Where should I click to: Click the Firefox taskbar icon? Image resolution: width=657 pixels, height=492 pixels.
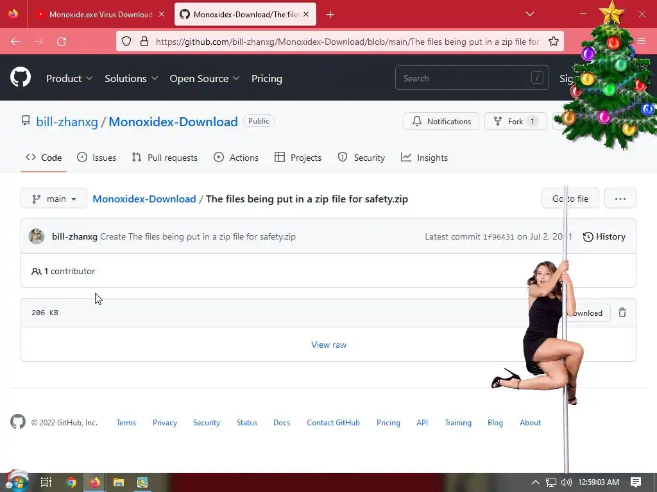95,482
